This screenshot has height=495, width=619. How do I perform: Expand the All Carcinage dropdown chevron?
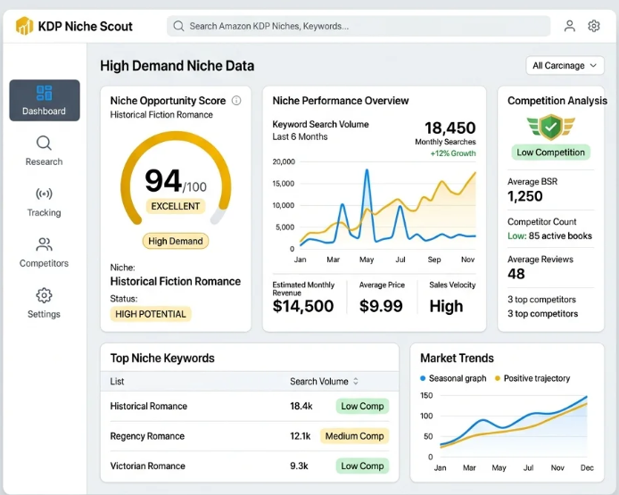593,65
